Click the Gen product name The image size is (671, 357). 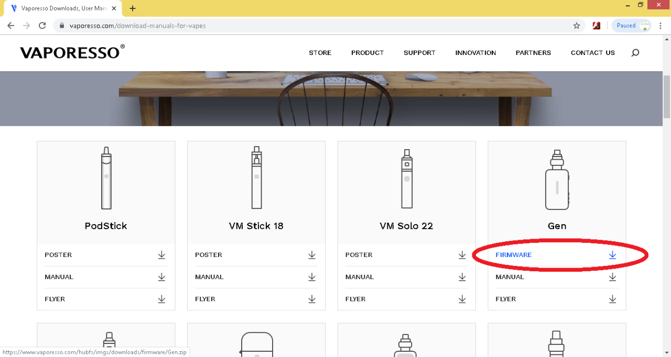[557, 226]
